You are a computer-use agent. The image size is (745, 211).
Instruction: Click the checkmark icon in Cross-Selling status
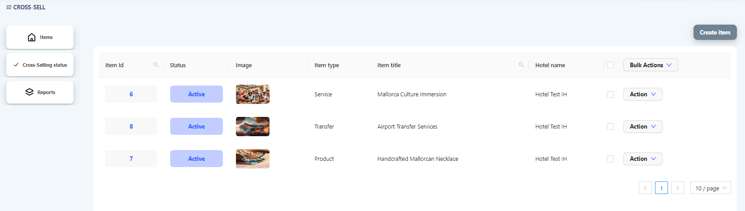16,65
